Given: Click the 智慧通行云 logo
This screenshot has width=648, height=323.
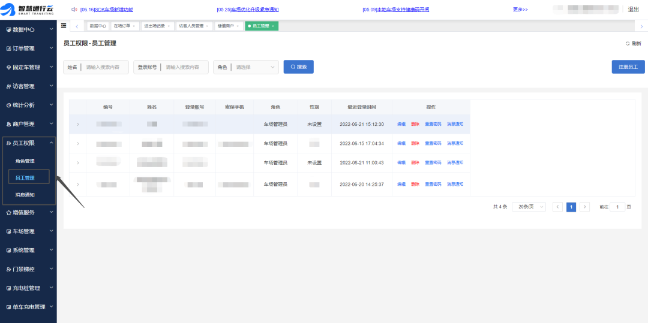Looking at the screenshot, I should pyautogui.click(x=28, y=10).
